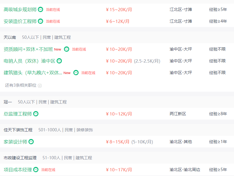Open company page 天以南

[10, 37]
